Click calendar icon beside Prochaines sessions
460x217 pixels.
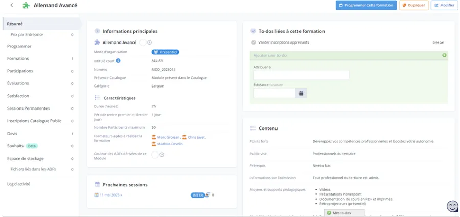97,184
